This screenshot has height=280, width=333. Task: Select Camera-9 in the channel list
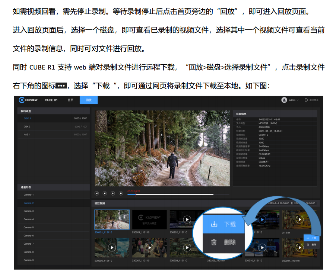click(x=54, y=260)
